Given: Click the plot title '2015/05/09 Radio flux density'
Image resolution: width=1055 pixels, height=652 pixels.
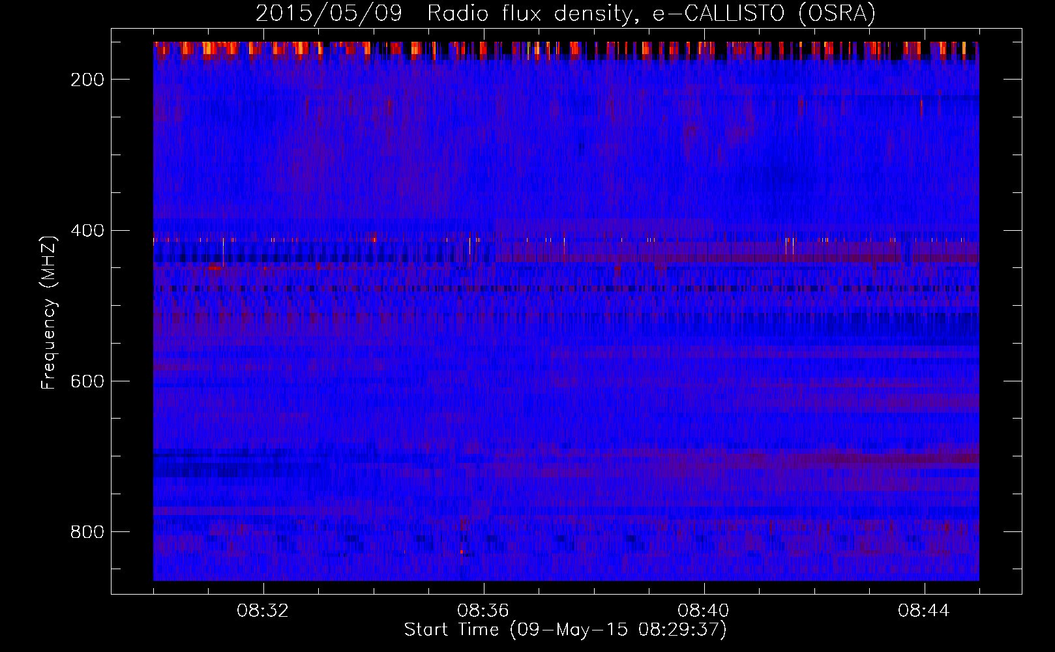Looking at the screenshot, I should (565, 14).
